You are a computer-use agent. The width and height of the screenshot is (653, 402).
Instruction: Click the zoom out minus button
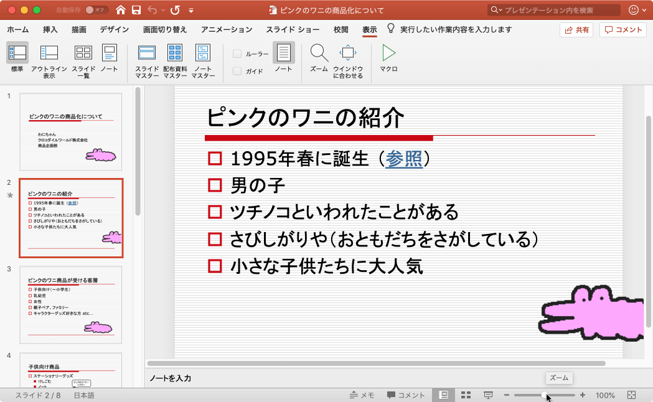click(x=507, y=395)
